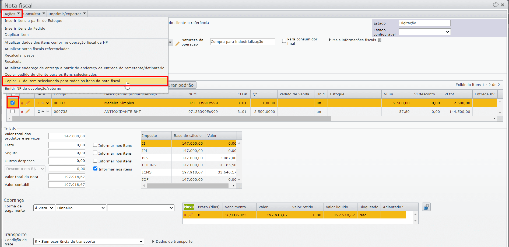Open the Imprimir/exportar menu
Image resolution: width=509 pixels, height=247 pixels.
[67, 14]
